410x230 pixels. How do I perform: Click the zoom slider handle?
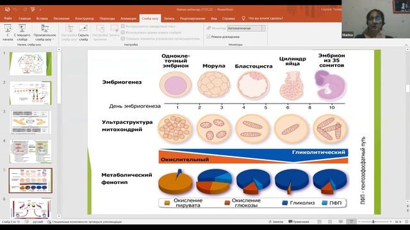point(373,222)
